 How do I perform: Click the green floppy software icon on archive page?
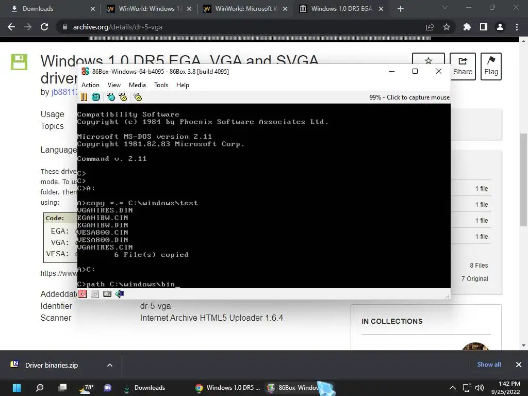point(19,62)
